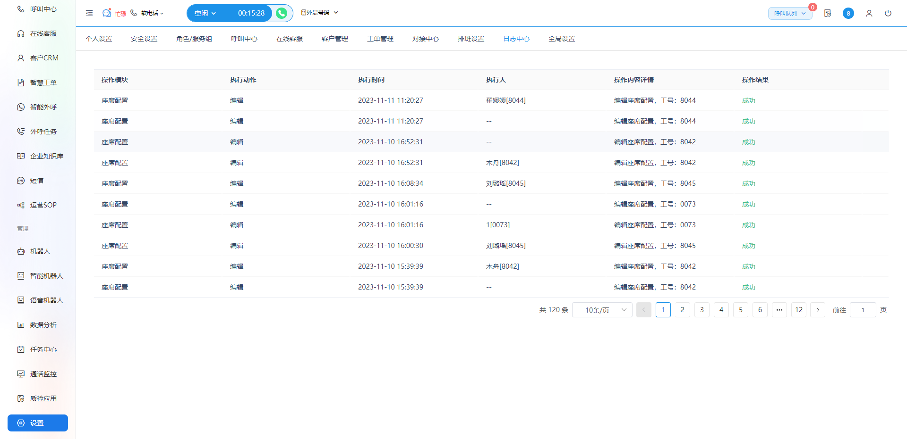Select 智能外呼 in the sidebar

38,107
